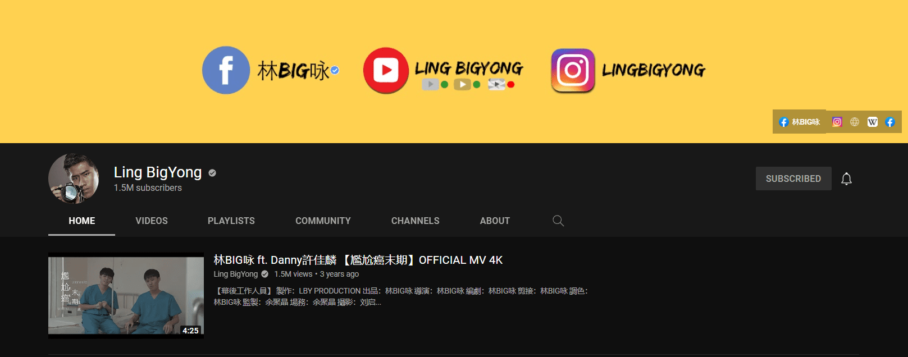Open the 林BIG咏 Facebook link in the banner

click(799, 122)
